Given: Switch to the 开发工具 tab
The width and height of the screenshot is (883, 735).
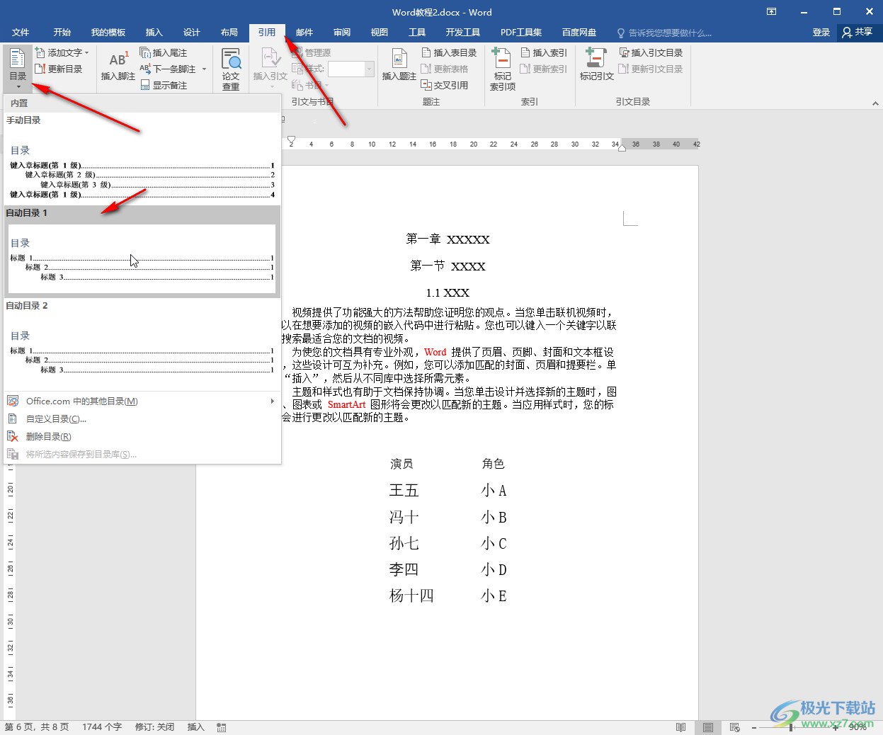Looking at the screenshot, I should [x=463, y=33].
